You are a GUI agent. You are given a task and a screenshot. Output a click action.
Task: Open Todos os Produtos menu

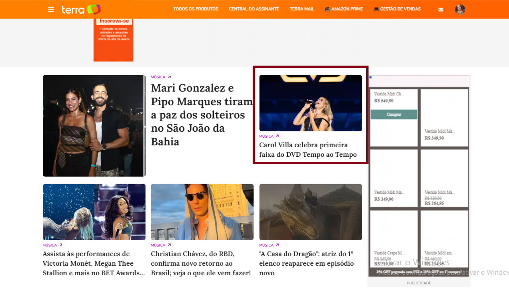click(196, 9)
